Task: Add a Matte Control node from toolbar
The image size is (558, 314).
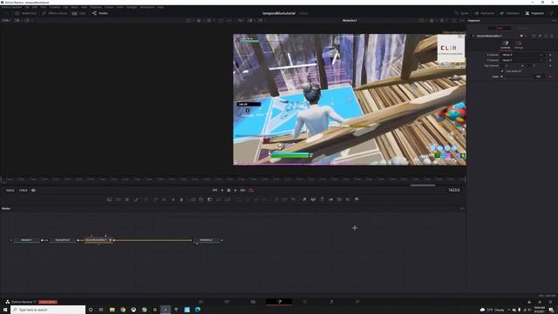Action: click(x=210, y=200)
